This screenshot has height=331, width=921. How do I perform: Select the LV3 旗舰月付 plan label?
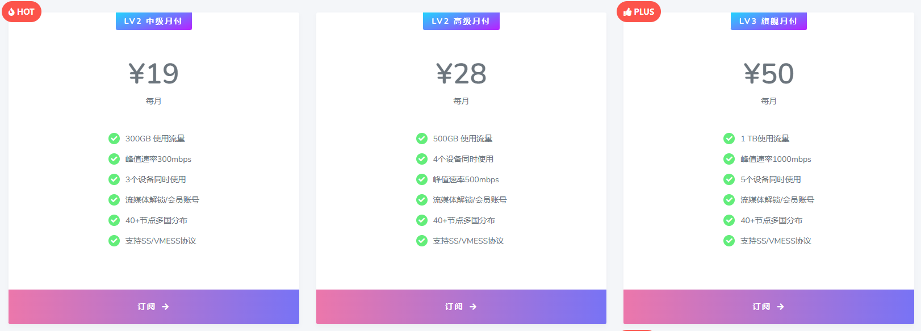point(768,22)
